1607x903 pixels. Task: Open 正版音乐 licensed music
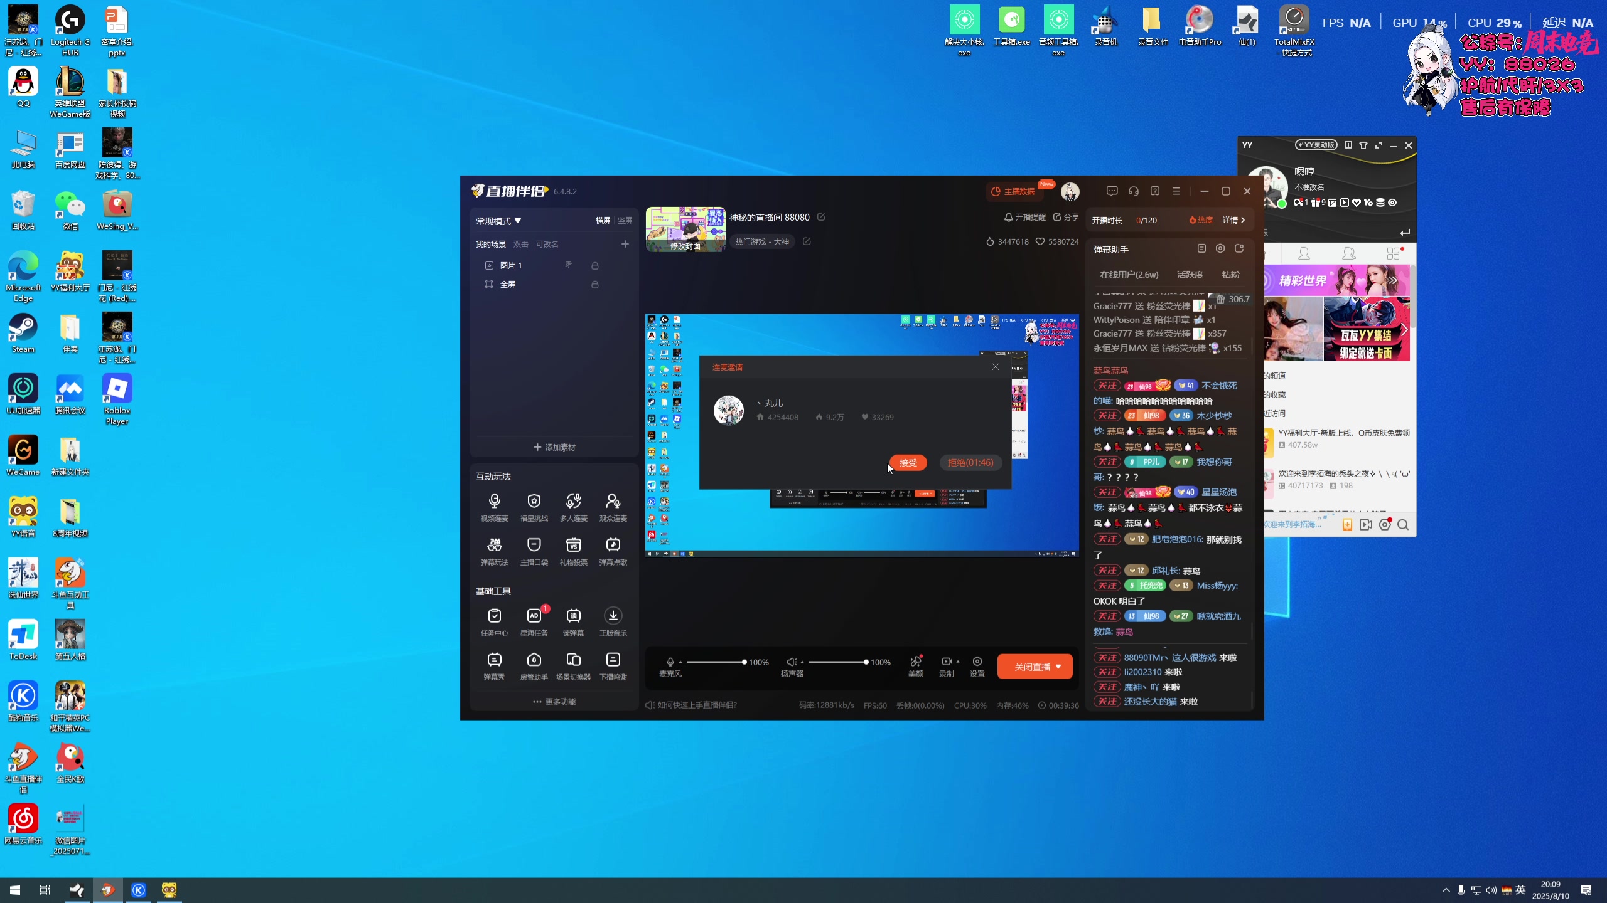click(x=613, y=622)
